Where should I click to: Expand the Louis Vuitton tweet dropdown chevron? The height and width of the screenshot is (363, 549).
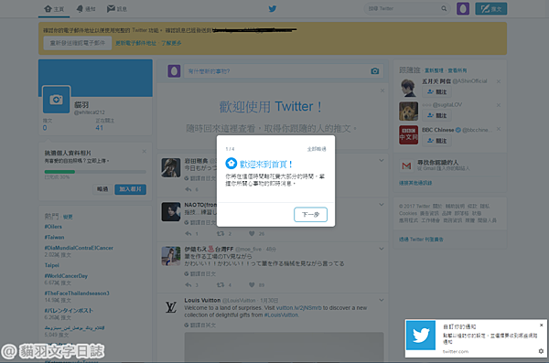click(x=382, y=300)
